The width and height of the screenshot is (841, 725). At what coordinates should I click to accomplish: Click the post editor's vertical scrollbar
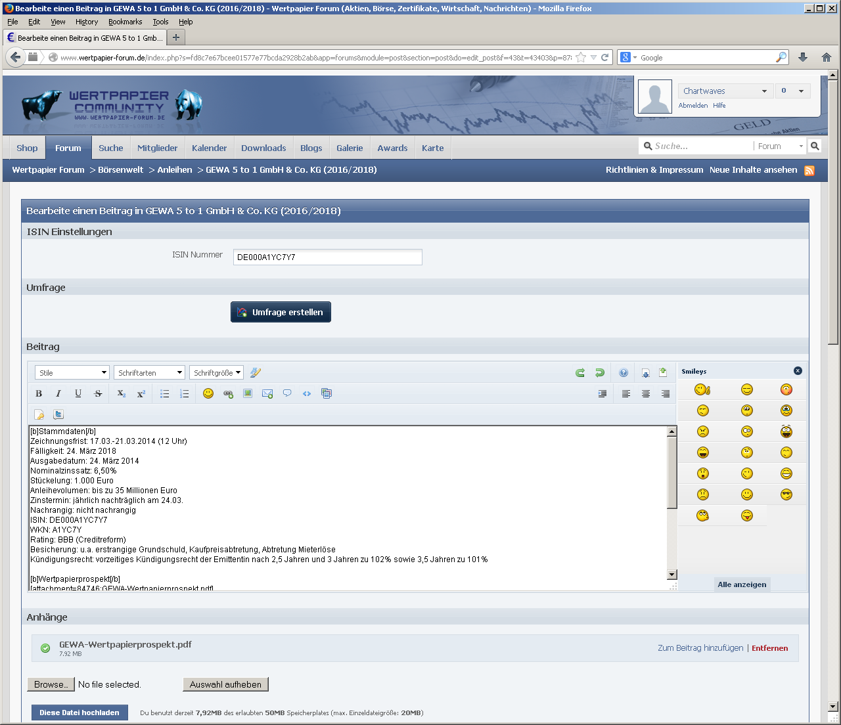[671, 503]
